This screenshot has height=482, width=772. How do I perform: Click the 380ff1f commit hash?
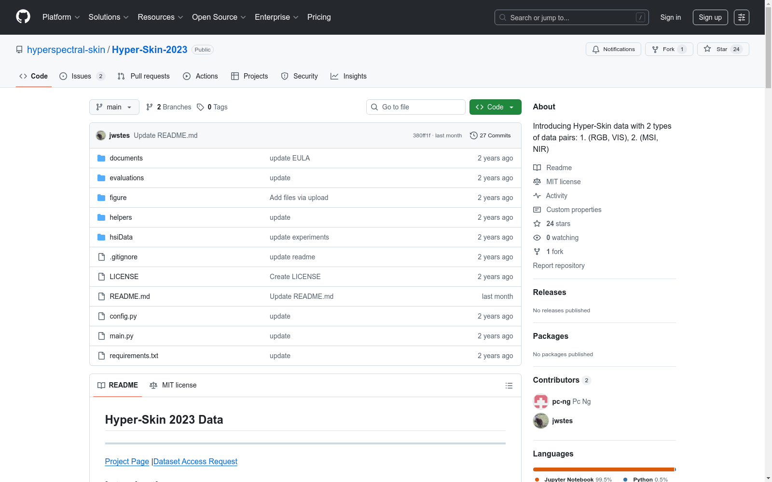tap(422, 135)
